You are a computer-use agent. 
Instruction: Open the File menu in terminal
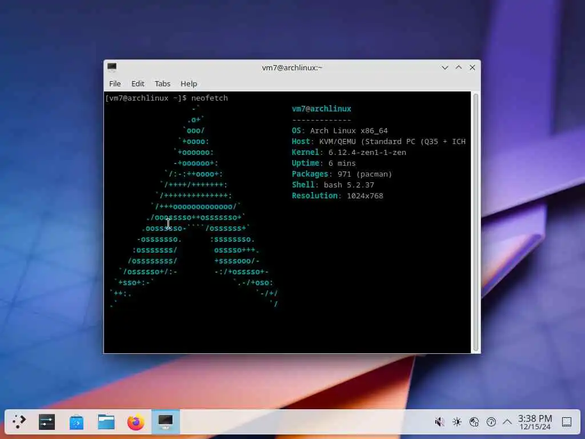click(114, 83)
